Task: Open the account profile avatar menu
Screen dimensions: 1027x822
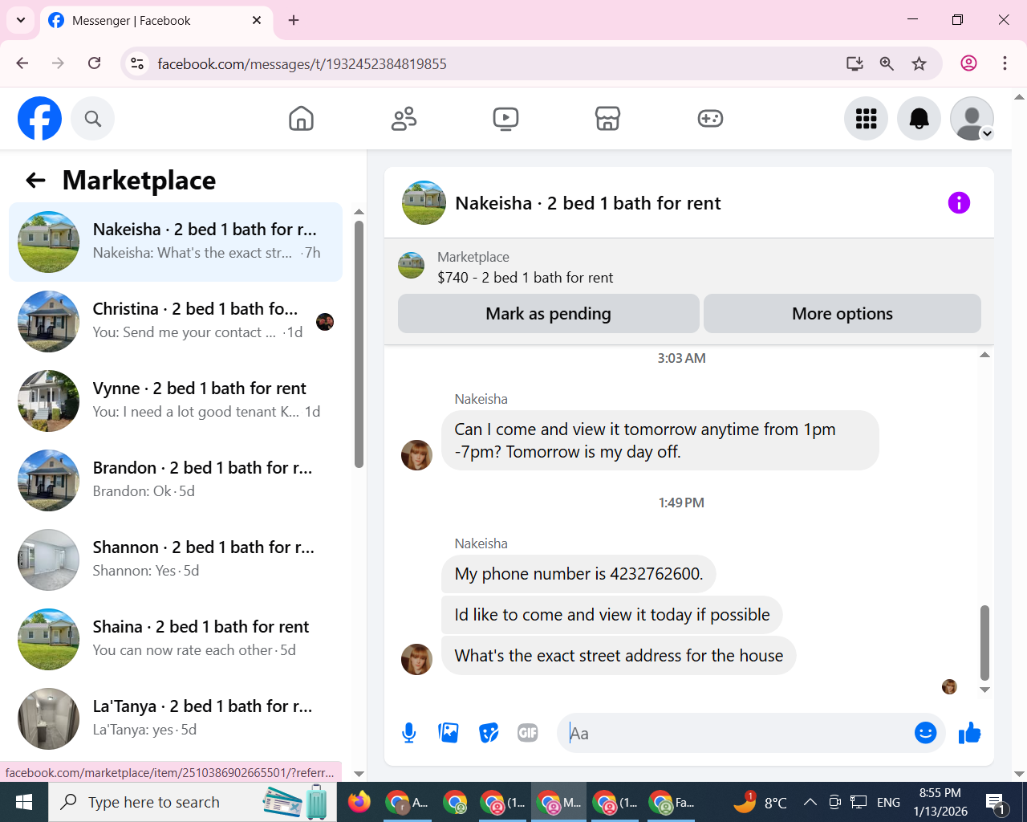Action: [x=972, y=119]
